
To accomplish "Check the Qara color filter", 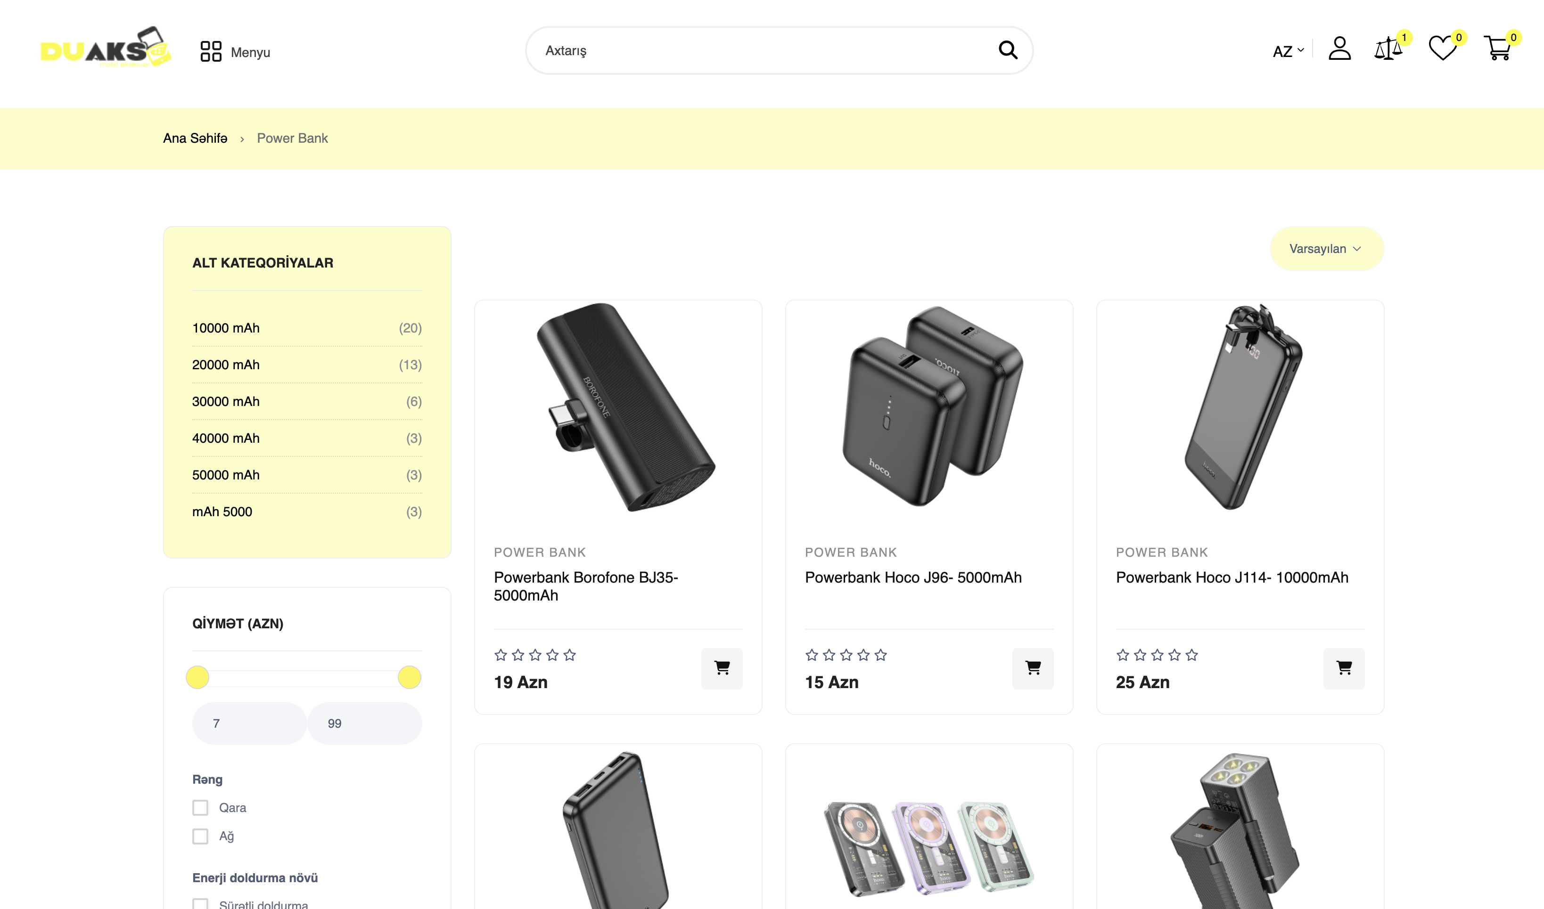I will point(200,807).
